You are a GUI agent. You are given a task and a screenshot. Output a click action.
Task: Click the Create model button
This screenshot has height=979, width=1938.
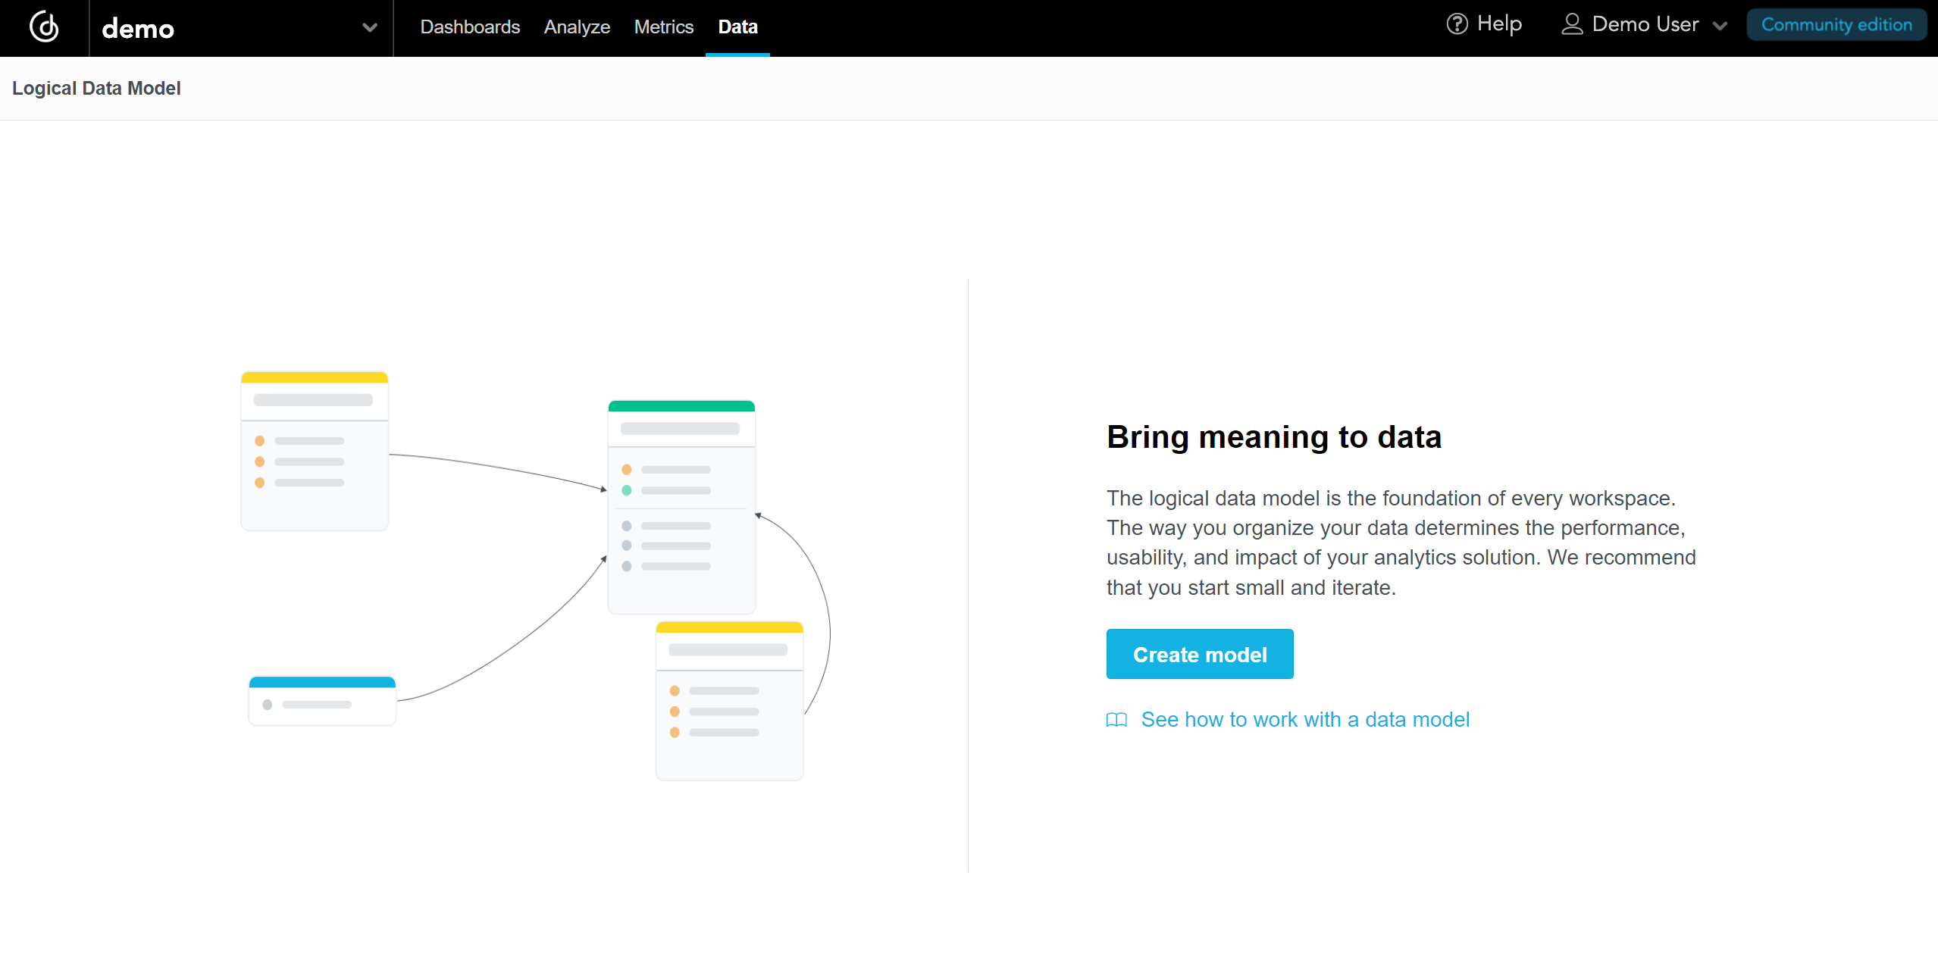click(1200, 654)
